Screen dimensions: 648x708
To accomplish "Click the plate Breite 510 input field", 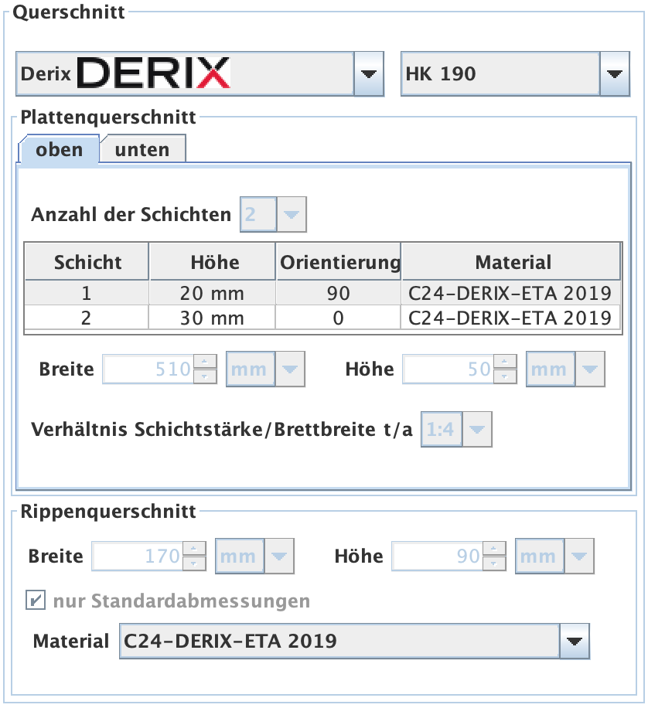I will (x=148, y=369).
